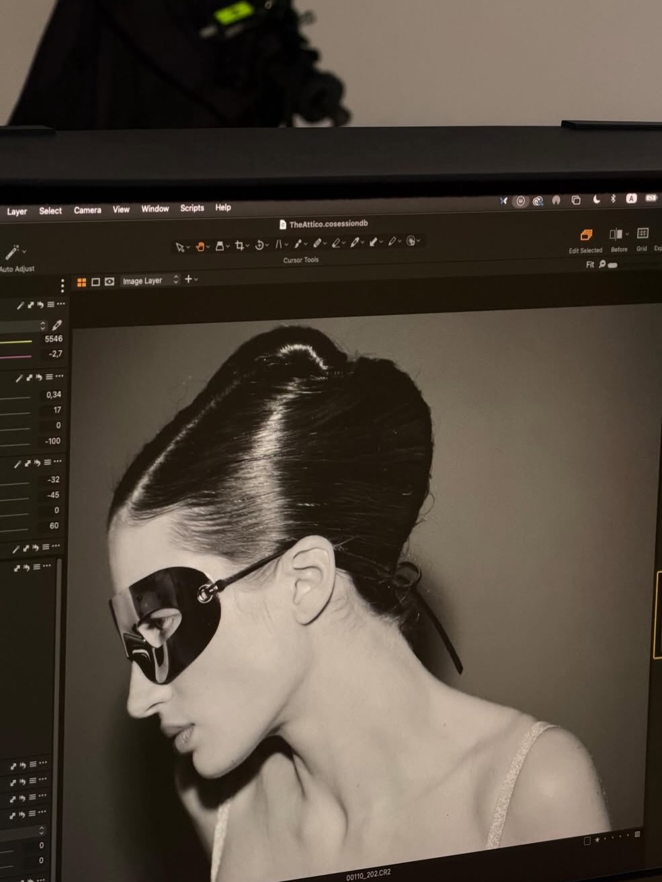
Task: Open the white balance preset dropdown
Action: coord(42,326)
